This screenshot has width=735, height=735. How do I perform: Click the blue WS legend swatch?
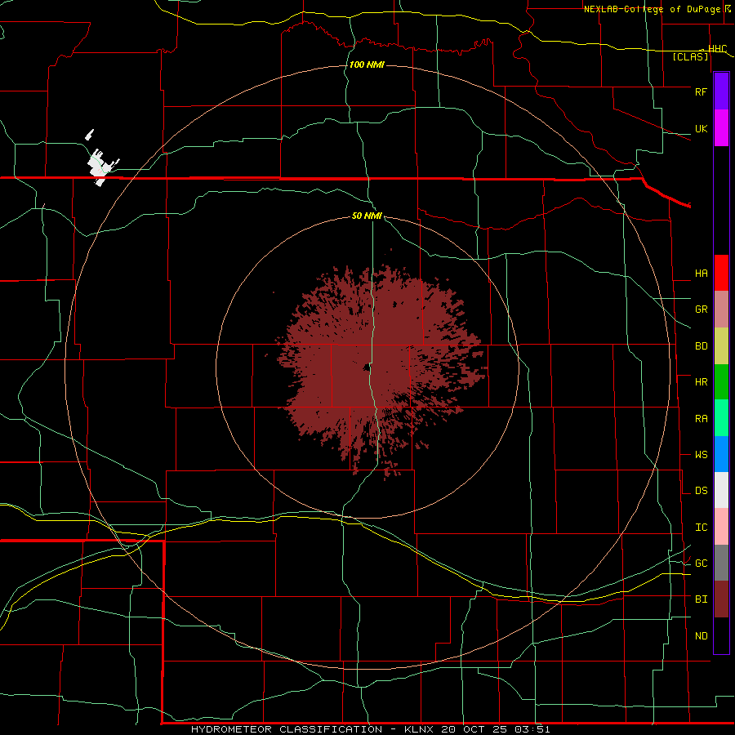(x=721, y=454)
